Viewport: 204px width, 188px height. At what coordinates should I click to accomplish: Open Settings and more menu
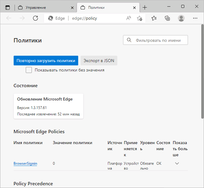[x=195, y=18]
